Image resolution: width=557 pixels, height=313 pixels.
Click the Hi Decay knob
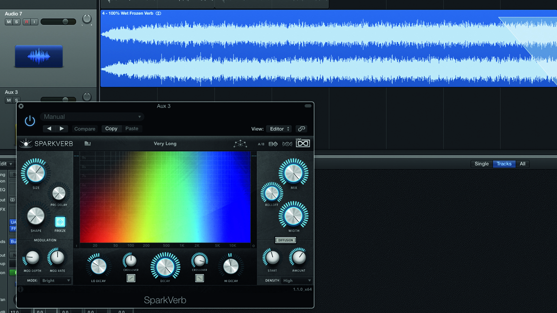point(231,266)
